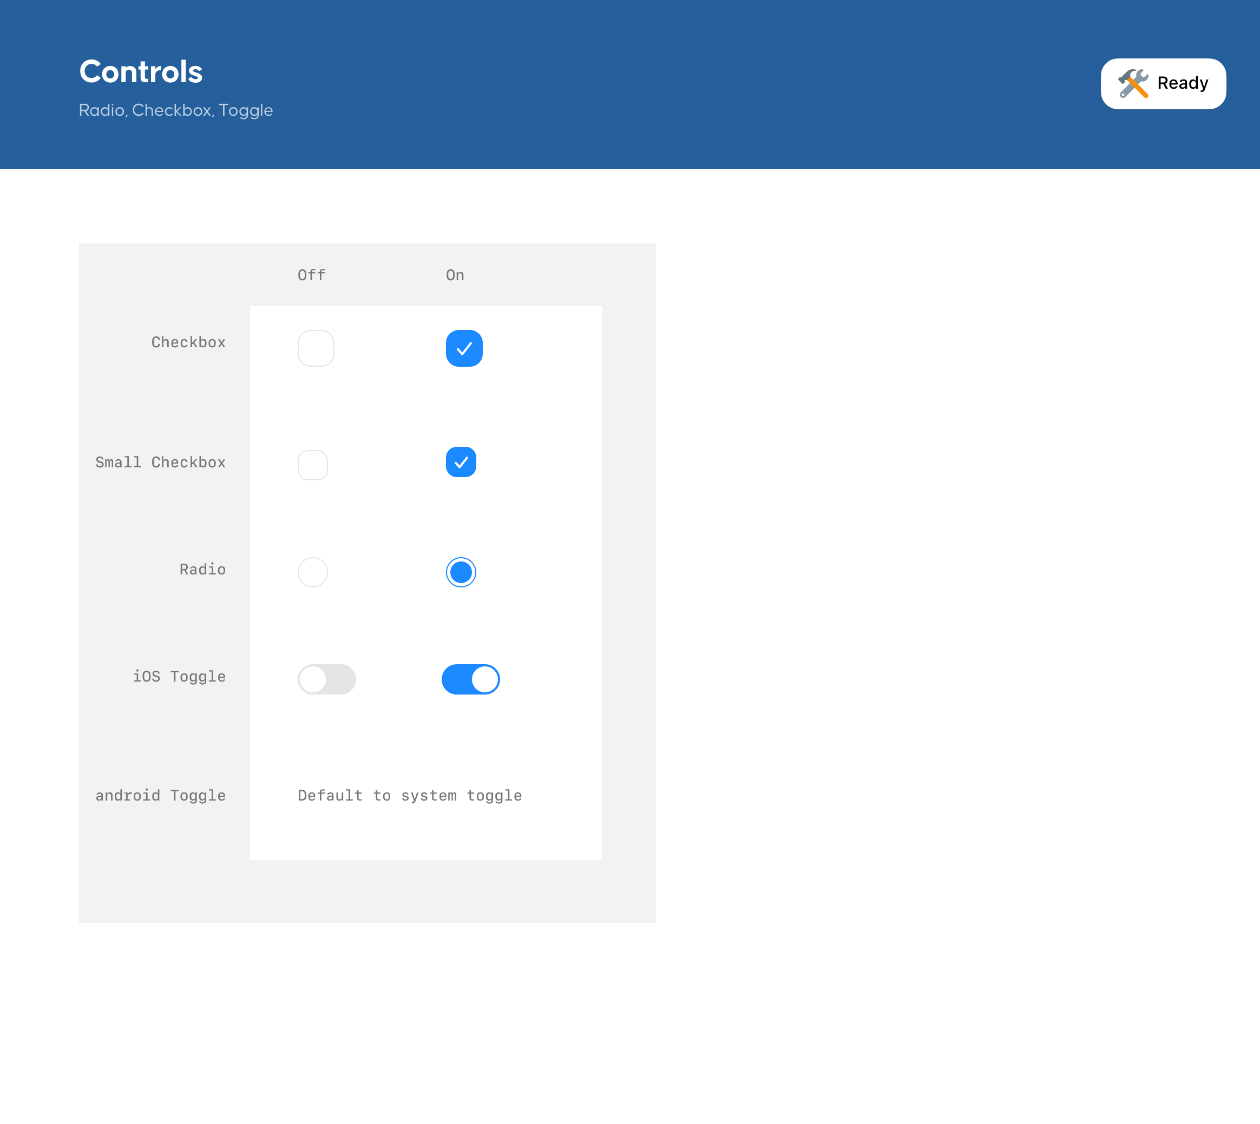The height and width of the screenshot is (1124, 1260).
Task: Deselect the filled Radio button under On
Action: (x=461, y=572)
